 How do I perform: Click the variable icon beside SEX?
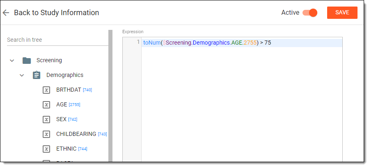[x=46, y=120]
